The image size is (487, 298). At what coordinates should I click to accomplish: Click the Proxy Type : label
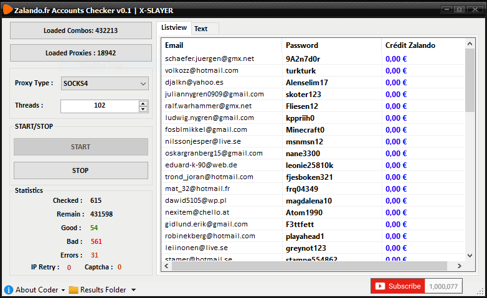coord(34,83)
